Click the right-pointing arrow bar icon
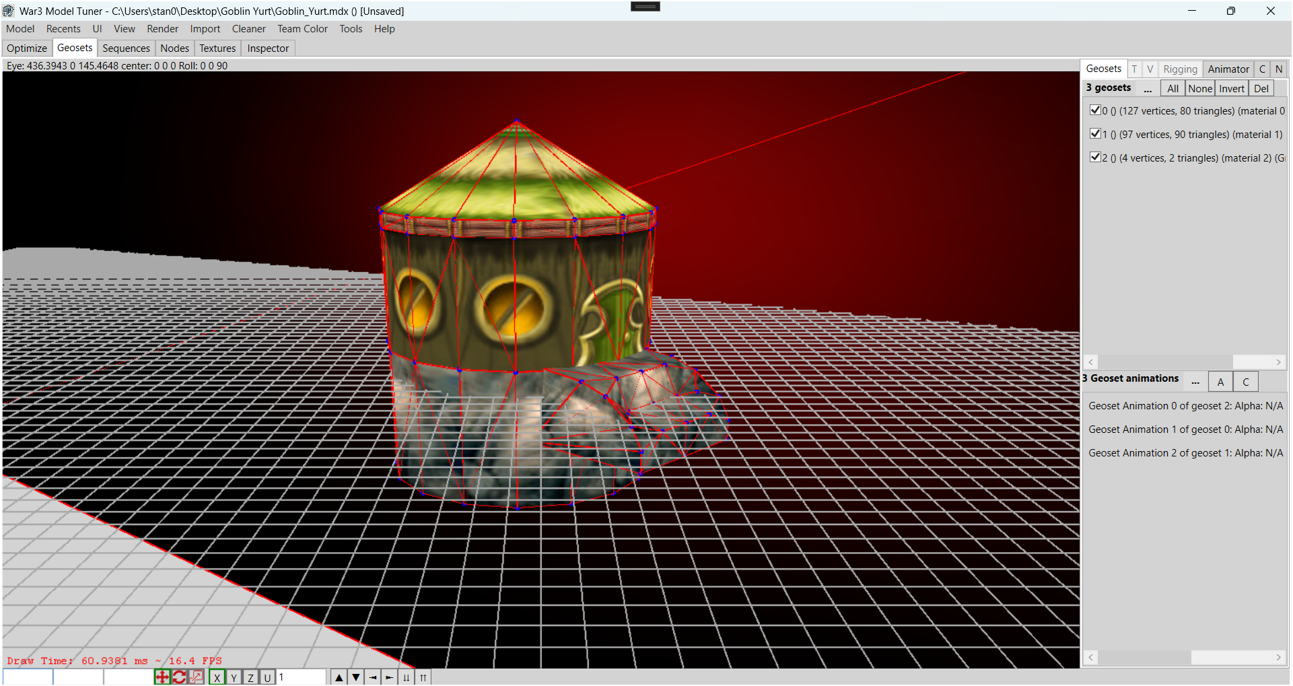Image resolution: width=1293 pixels, height=686 pixels. 390,677
